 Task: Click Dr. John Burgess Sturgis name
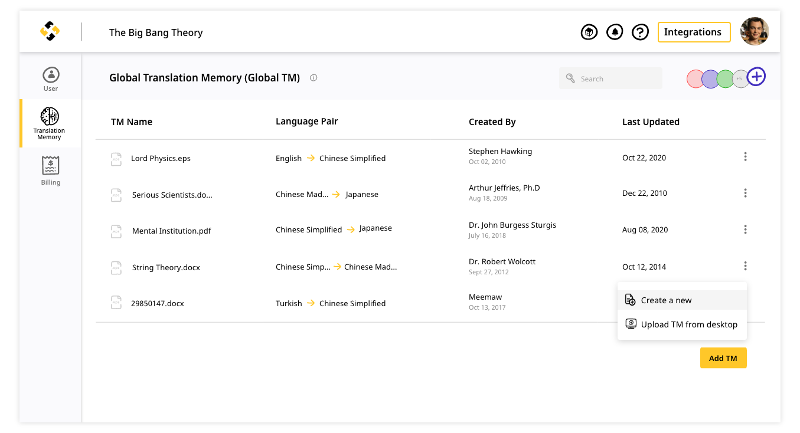(x=512, y=225)
